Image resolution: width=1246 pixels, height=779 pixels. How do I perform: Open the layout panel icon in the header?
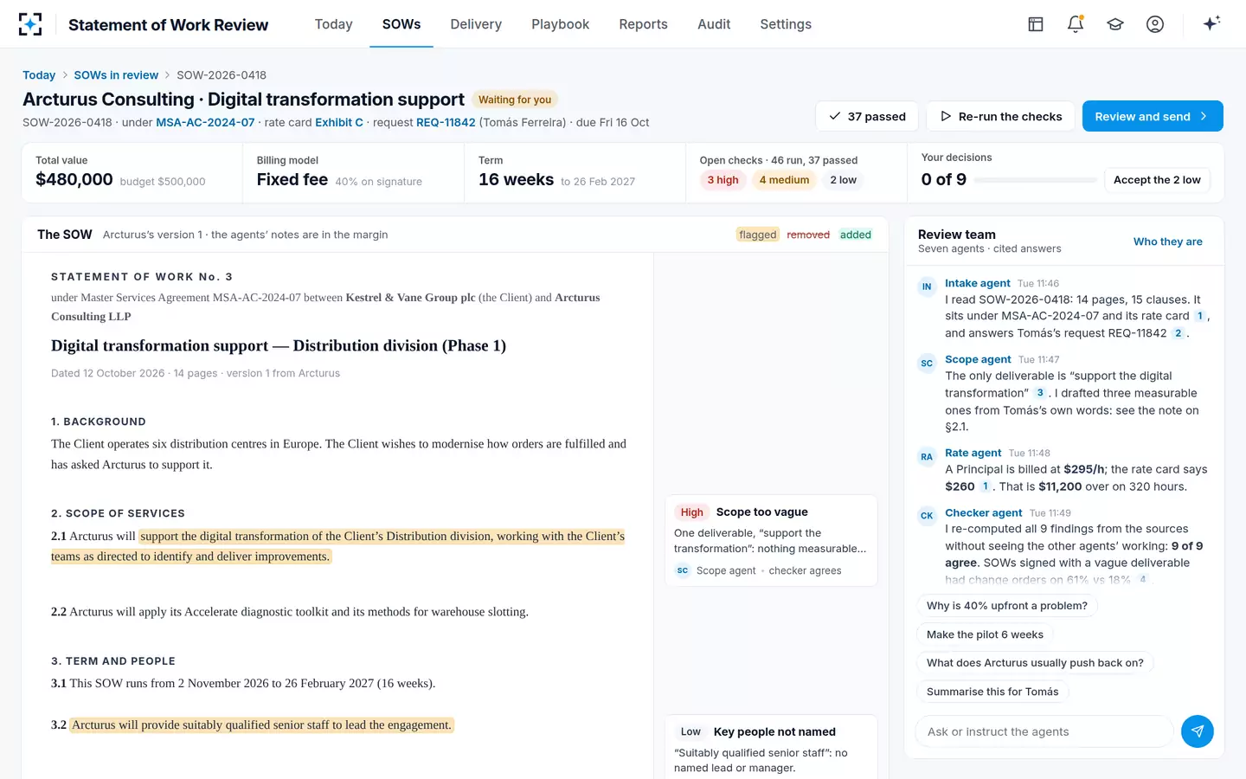click(1036, 24)
